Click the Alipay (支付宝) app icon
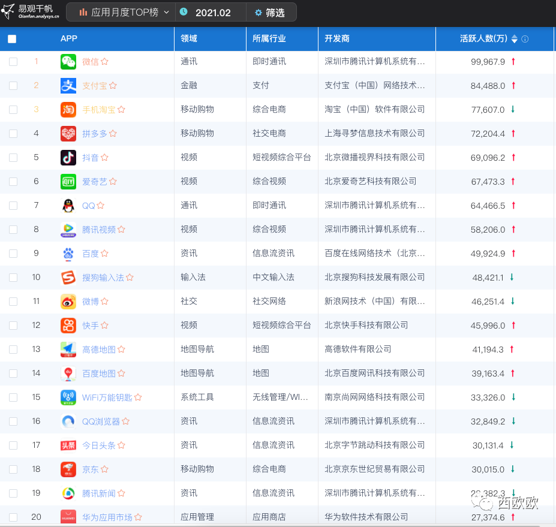 (68, 86)
